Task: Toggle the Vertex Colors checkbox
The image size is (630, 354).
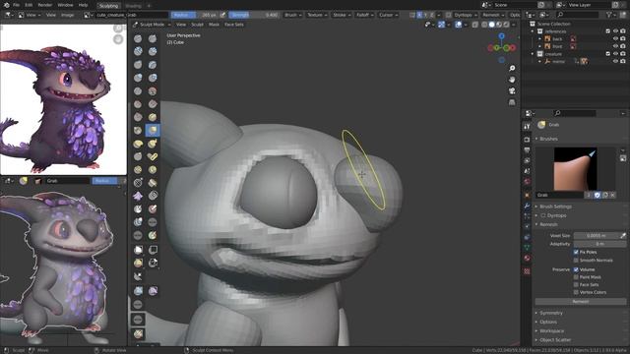Action: click(576, 292)
